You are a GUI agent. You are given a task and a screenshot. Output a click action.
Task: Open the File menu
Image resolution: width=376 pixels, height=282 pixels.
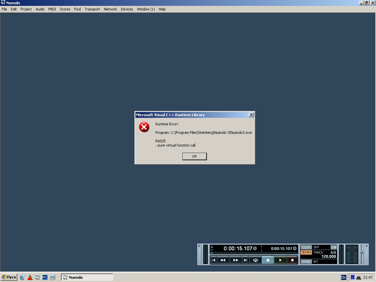click(x=4, y=9)
